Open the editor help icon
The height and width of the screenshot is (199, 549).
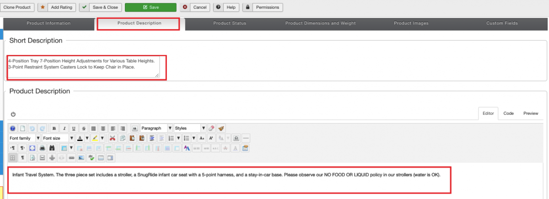tap(13, 129)
